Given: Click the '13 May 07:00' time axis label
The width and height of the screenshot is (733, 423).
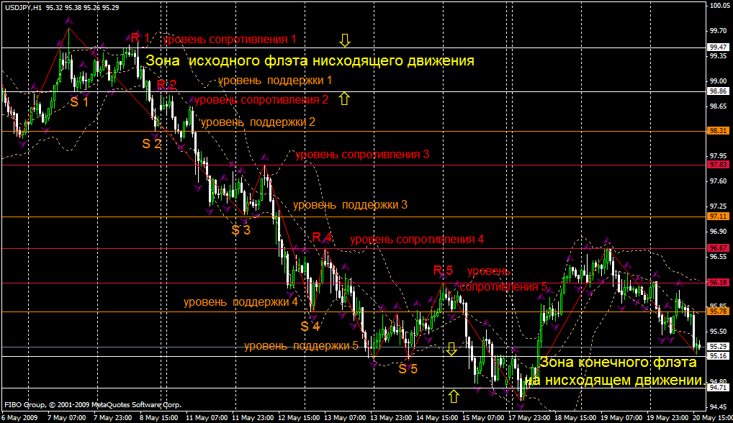Looking at the screenshot, I should (346, 417).
